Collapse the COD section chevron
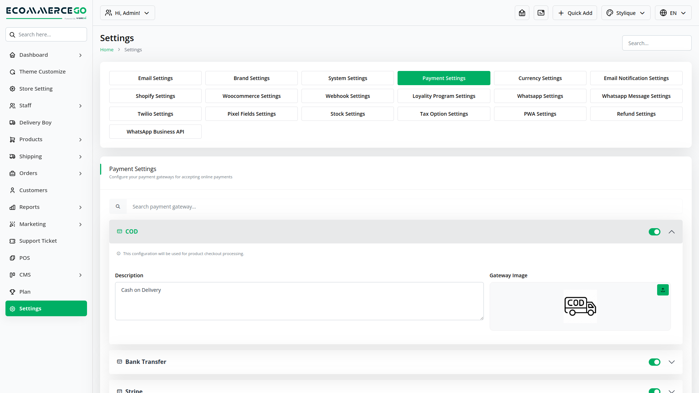699x393 pixels. point(672,232)
